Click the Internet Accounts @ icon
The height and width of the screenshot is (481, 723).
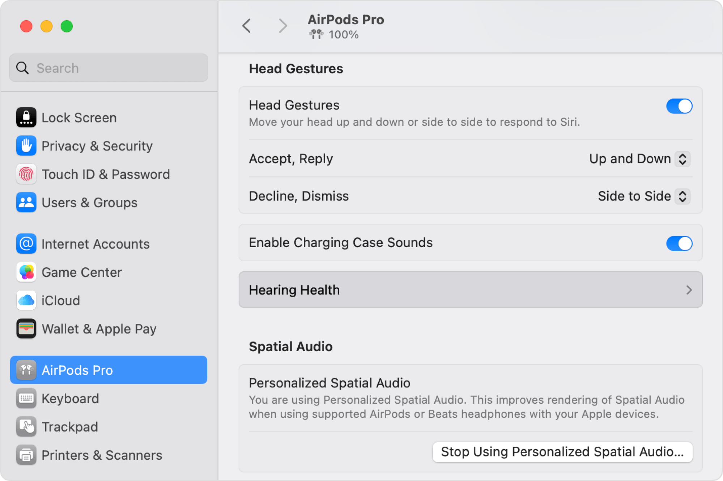click(26, 244)
